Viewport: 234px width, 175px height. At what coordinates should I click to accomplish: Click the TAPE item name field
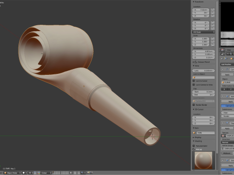206,133
